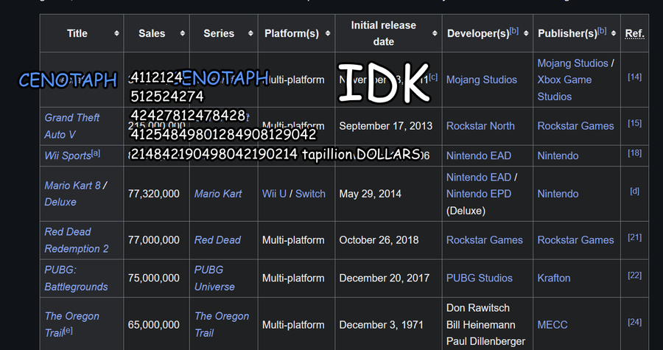Click the date December 3, 1971
The height and width of the screenshot is (350, 663).
pos(381,325)
